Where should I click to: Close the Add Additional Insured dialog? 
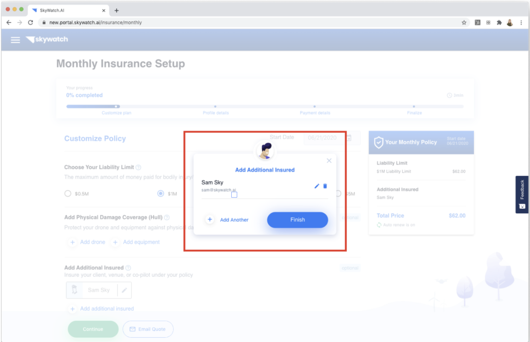[x=329, y=161]
